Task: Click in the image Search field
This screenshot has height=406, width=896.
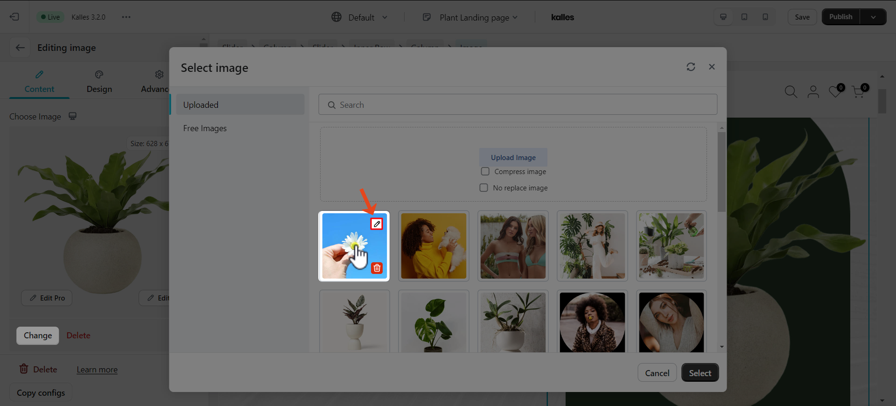Action: 518,105
